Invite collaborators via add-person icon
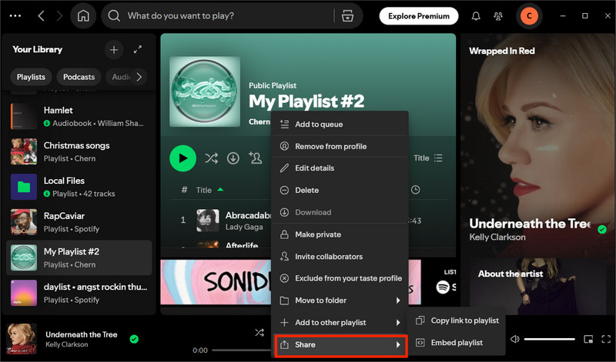616x362 pixels. pyautogui.click(x=256, y=158)
